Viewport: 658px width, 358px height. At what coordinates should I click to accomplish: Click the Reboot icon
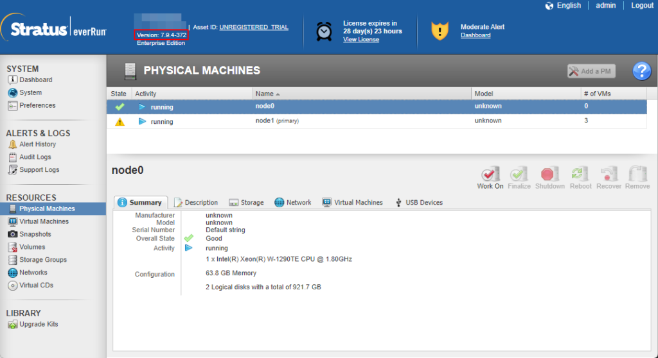click(x=580, y=174)
